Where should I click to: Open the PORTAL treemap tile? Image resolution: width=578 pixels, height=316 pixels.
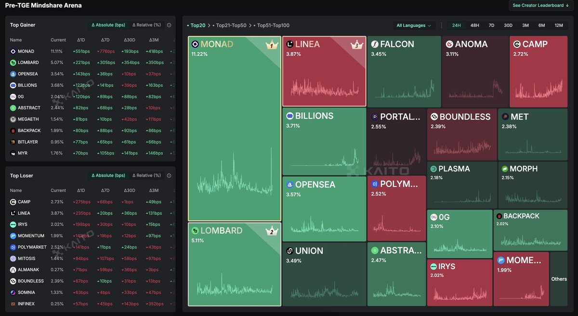pyautogui.click(x=396, y=141)
